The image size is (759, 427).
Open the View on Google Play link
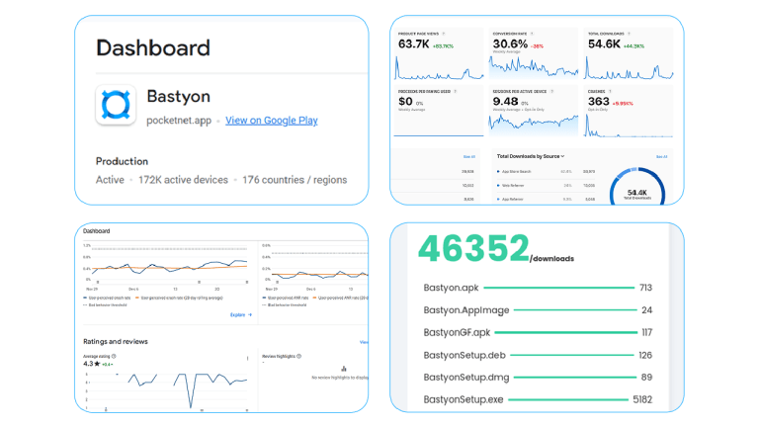tap(271, 121)
